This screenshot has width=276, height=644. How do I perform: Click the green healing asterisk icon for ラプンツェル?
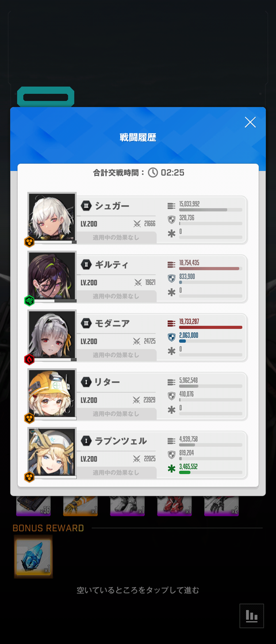(x=172, y=469)
